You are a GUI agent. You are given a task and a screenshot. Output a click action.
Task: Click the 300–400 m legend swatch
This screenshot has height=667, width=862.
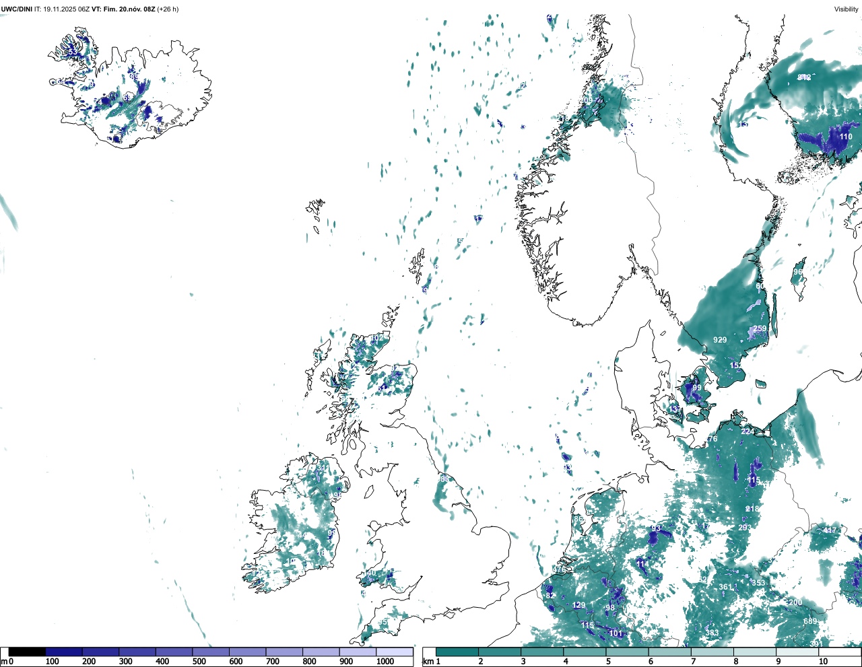[137, 652]
